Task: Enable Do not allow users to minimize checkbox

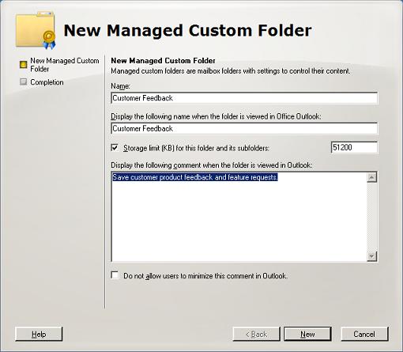Action: 115,275
